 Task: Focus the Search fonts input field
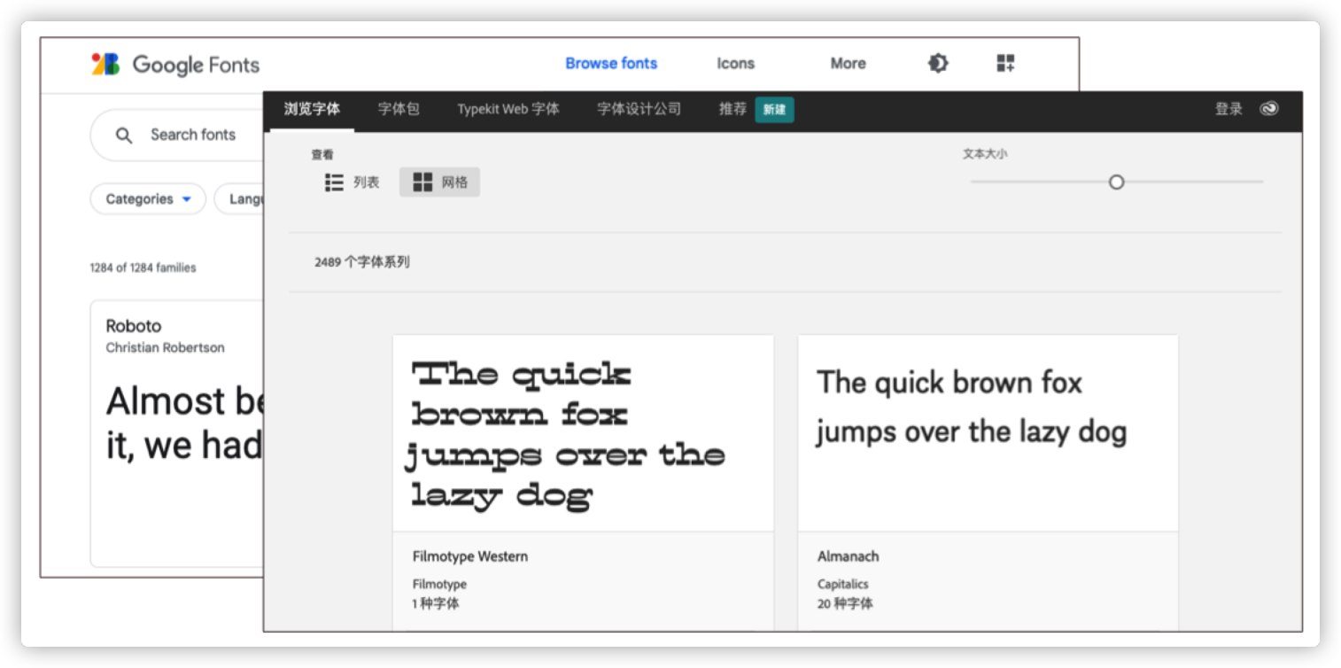(x=177, y=135)
